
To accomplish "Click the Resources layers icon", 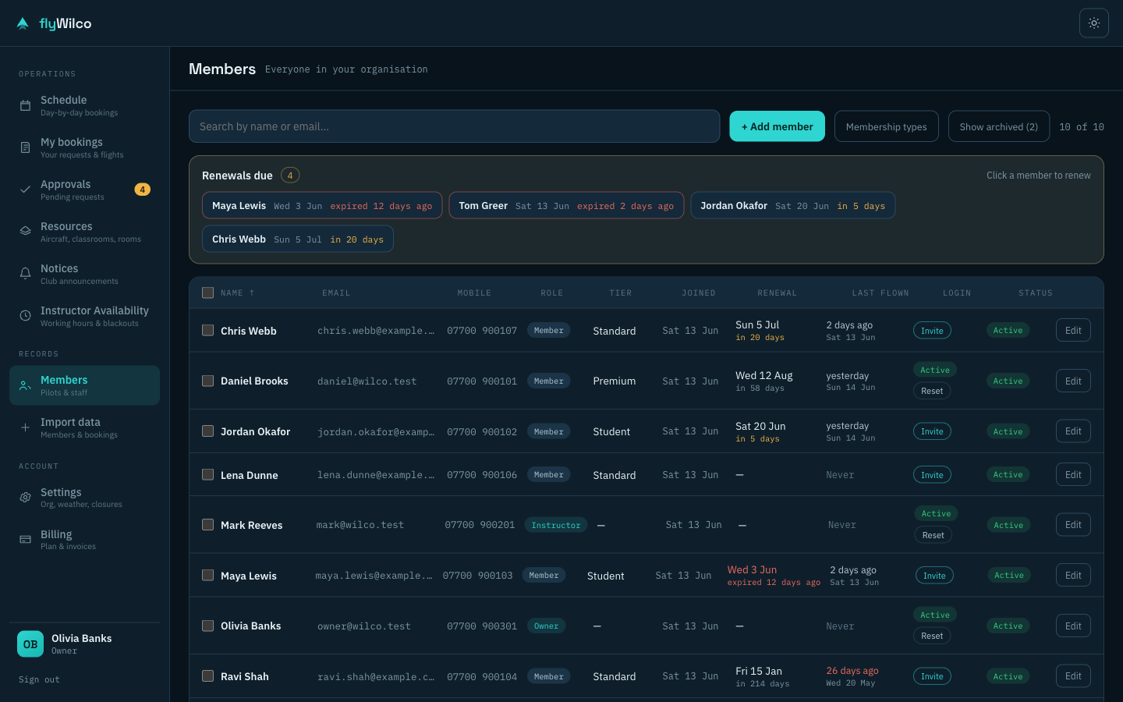I will pos(25,232).
